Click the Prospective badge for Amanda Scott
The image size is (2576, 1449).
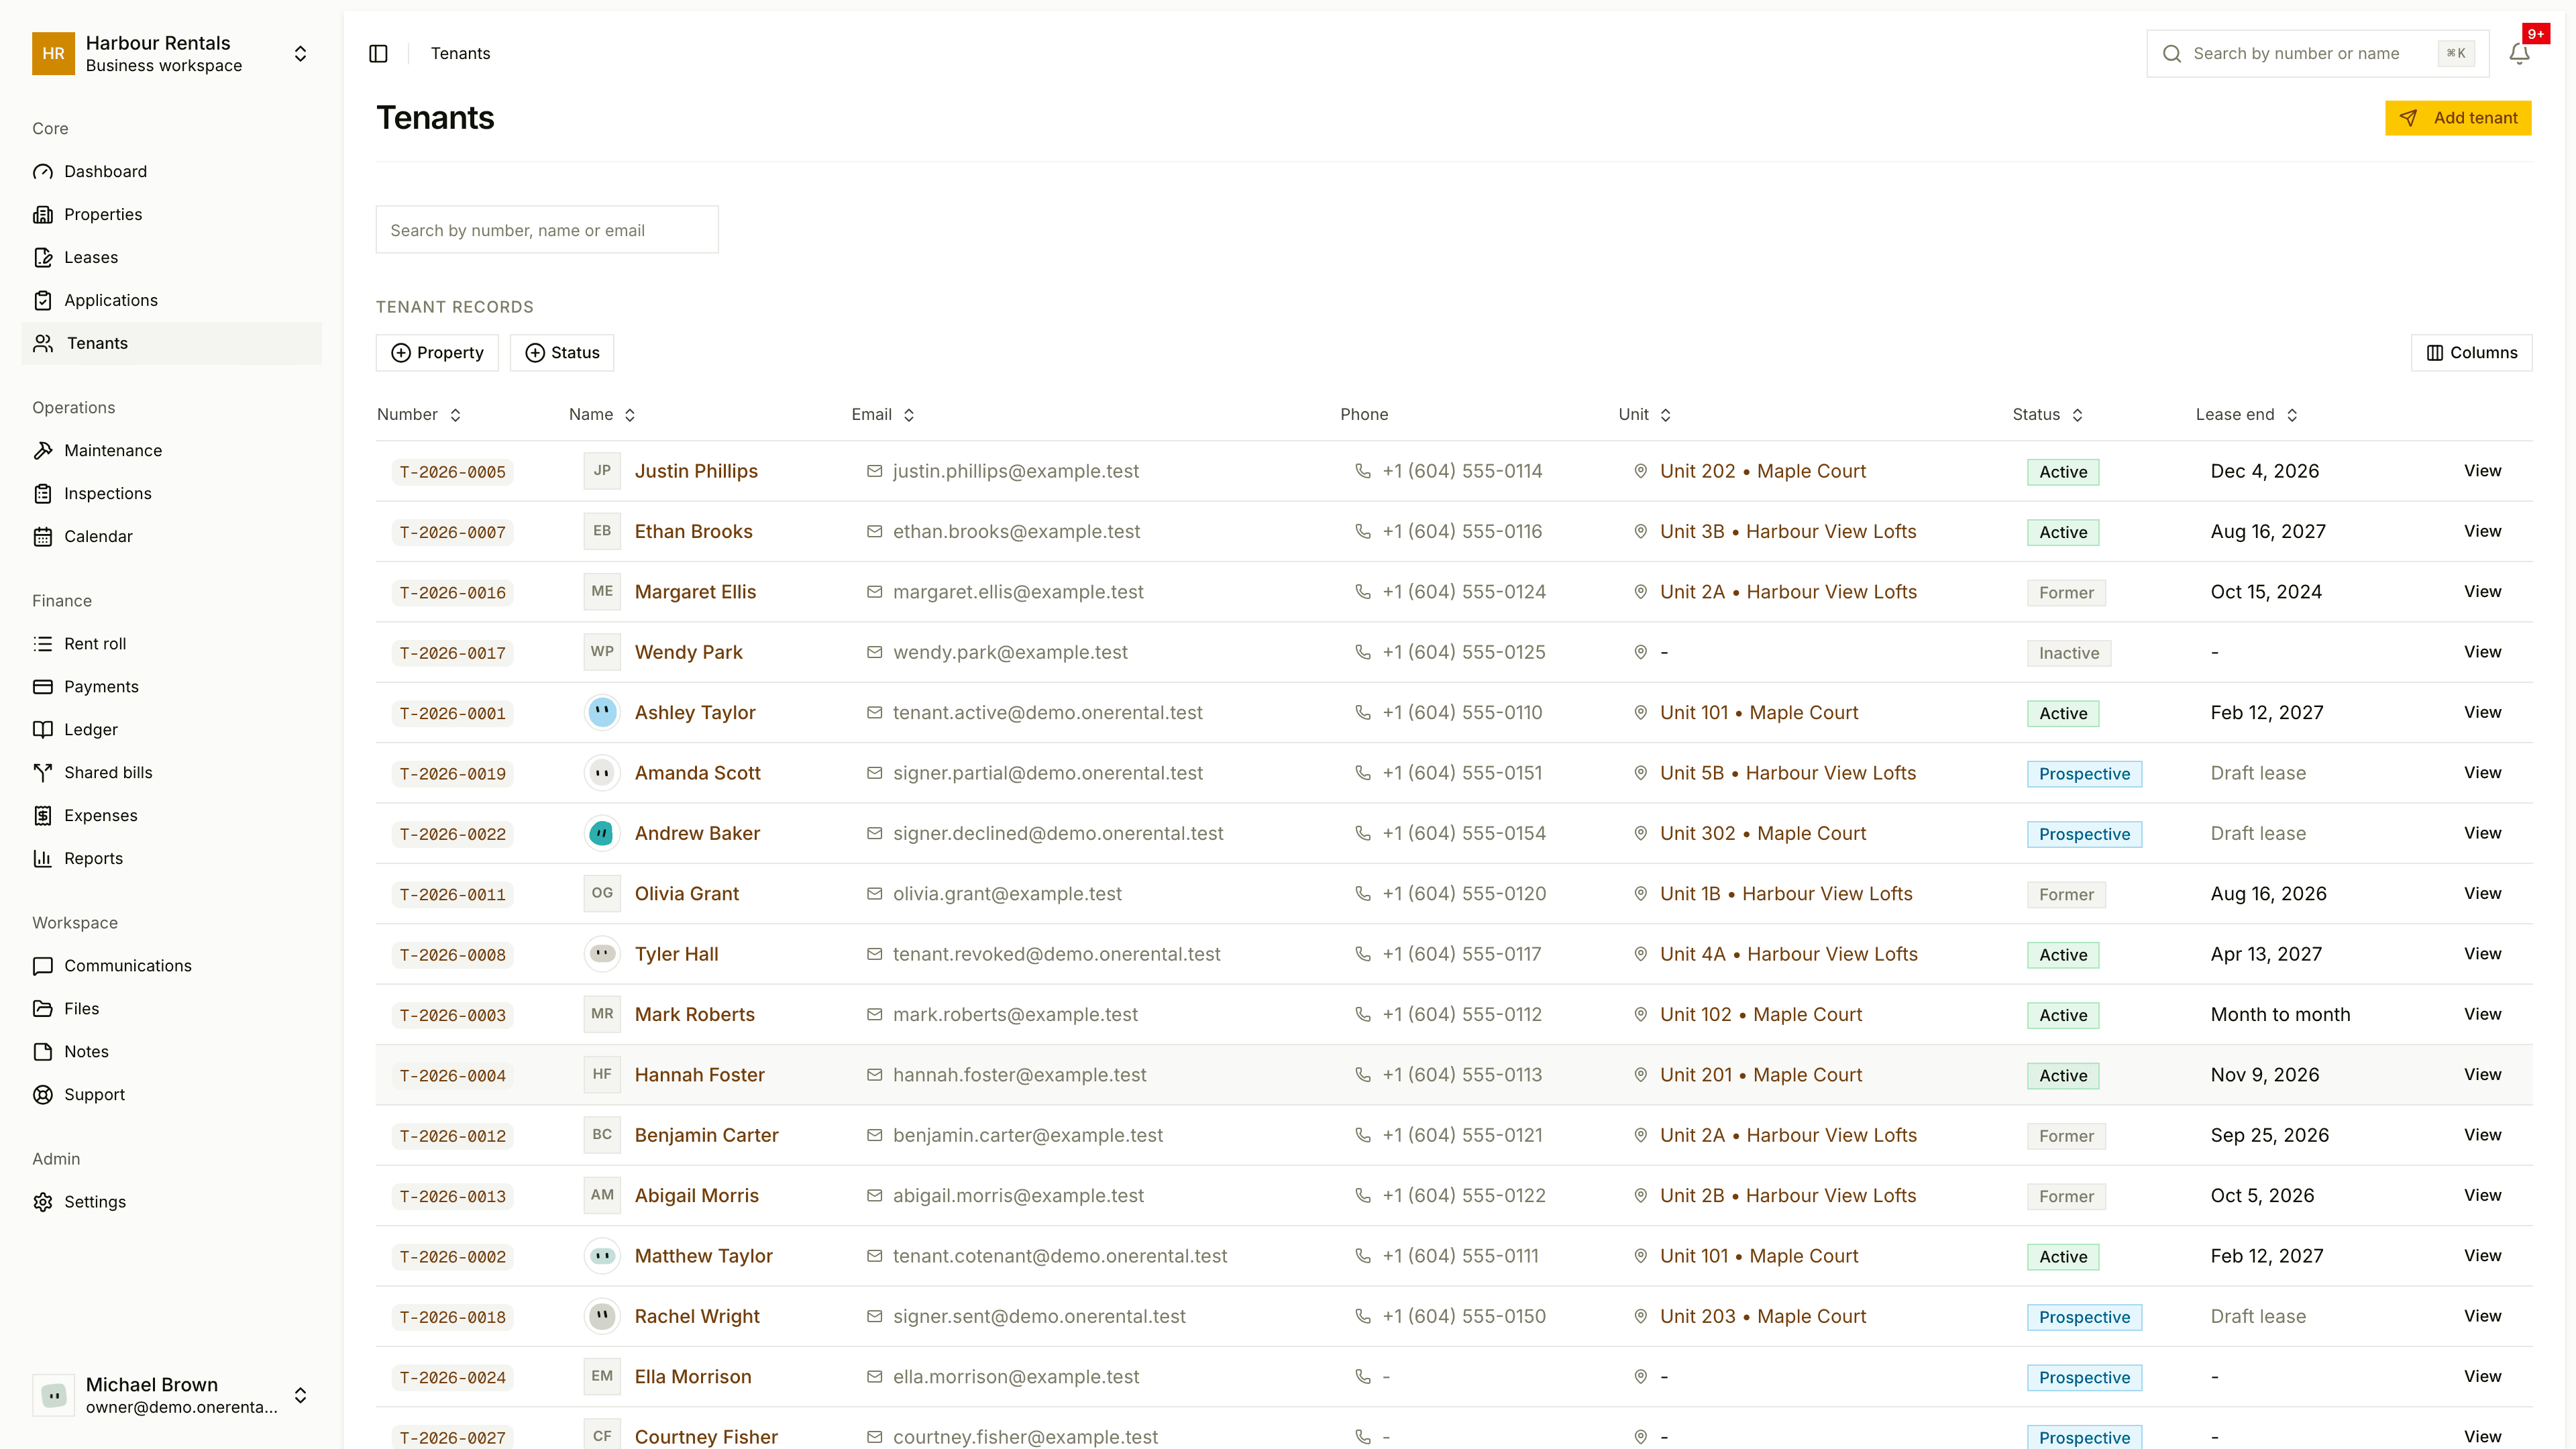coord(2084,774)
